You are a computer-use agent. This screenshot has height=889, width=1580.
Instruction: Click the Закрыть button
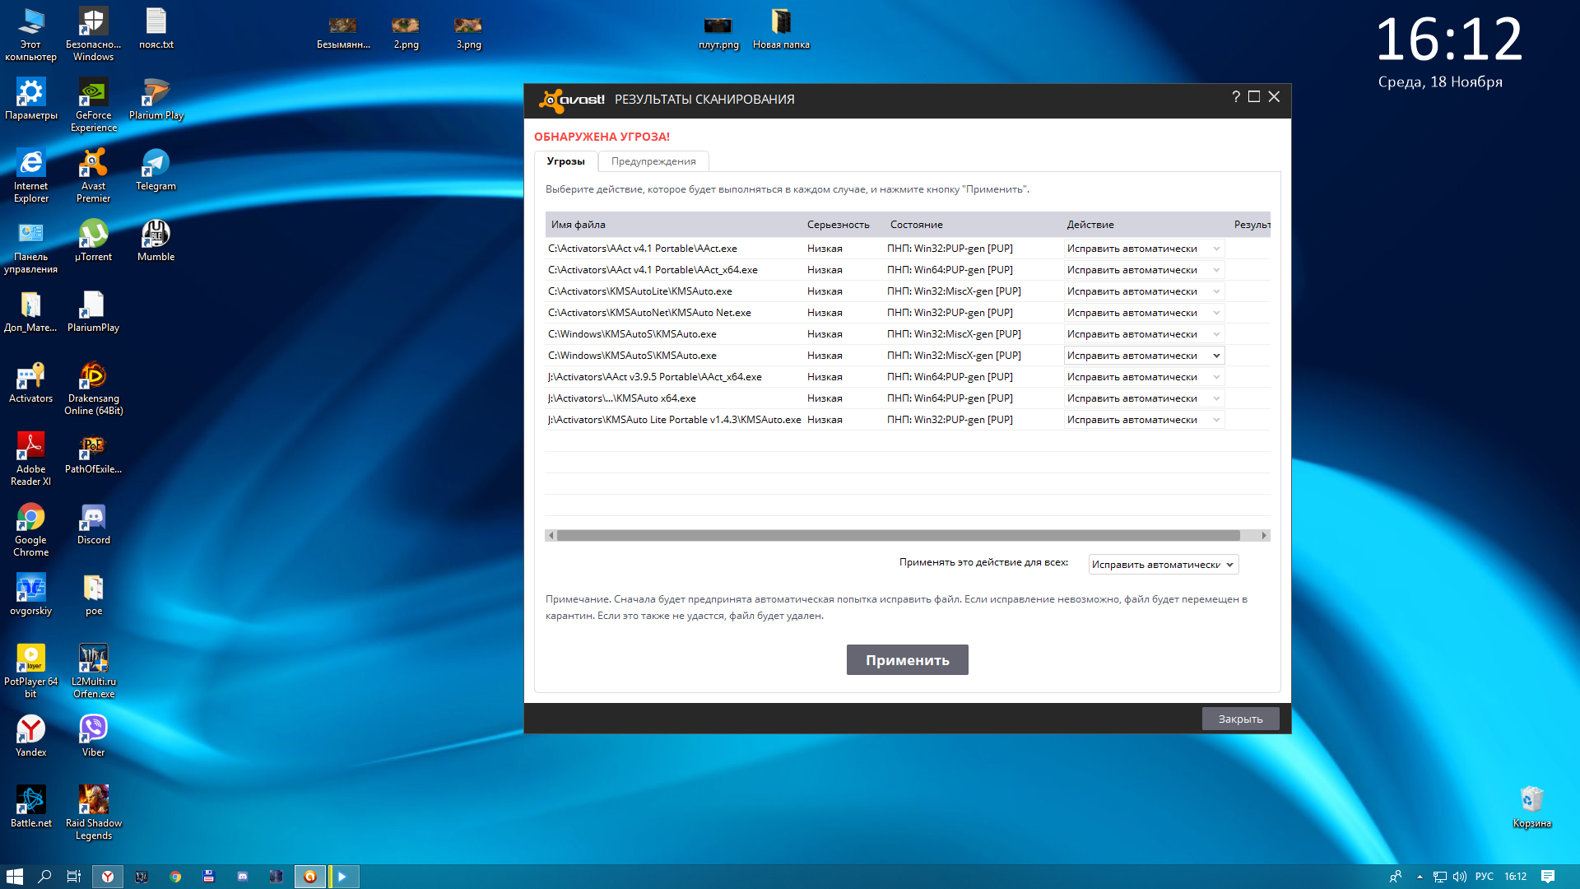click(x=1240, y=719)
